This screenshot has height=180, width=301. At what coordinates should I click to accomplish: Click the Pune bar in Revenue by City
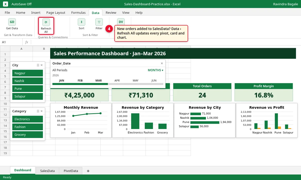[x=205, y=122]
